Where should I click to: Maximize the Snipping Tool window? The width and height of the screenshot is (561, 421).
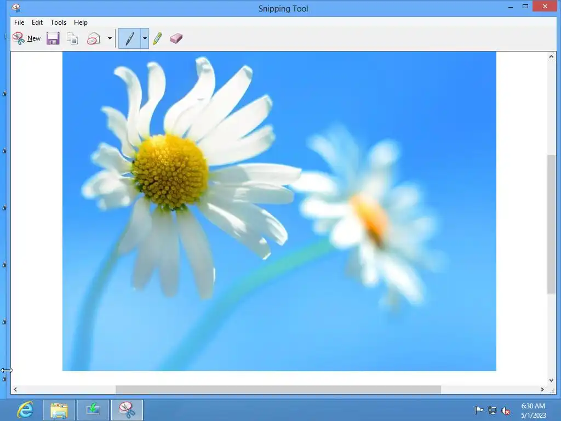pos(525,7)
